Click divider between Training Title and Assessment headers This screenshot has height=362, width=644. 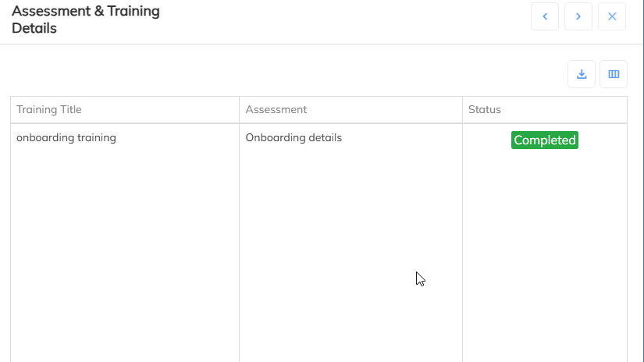click(239, 110)
